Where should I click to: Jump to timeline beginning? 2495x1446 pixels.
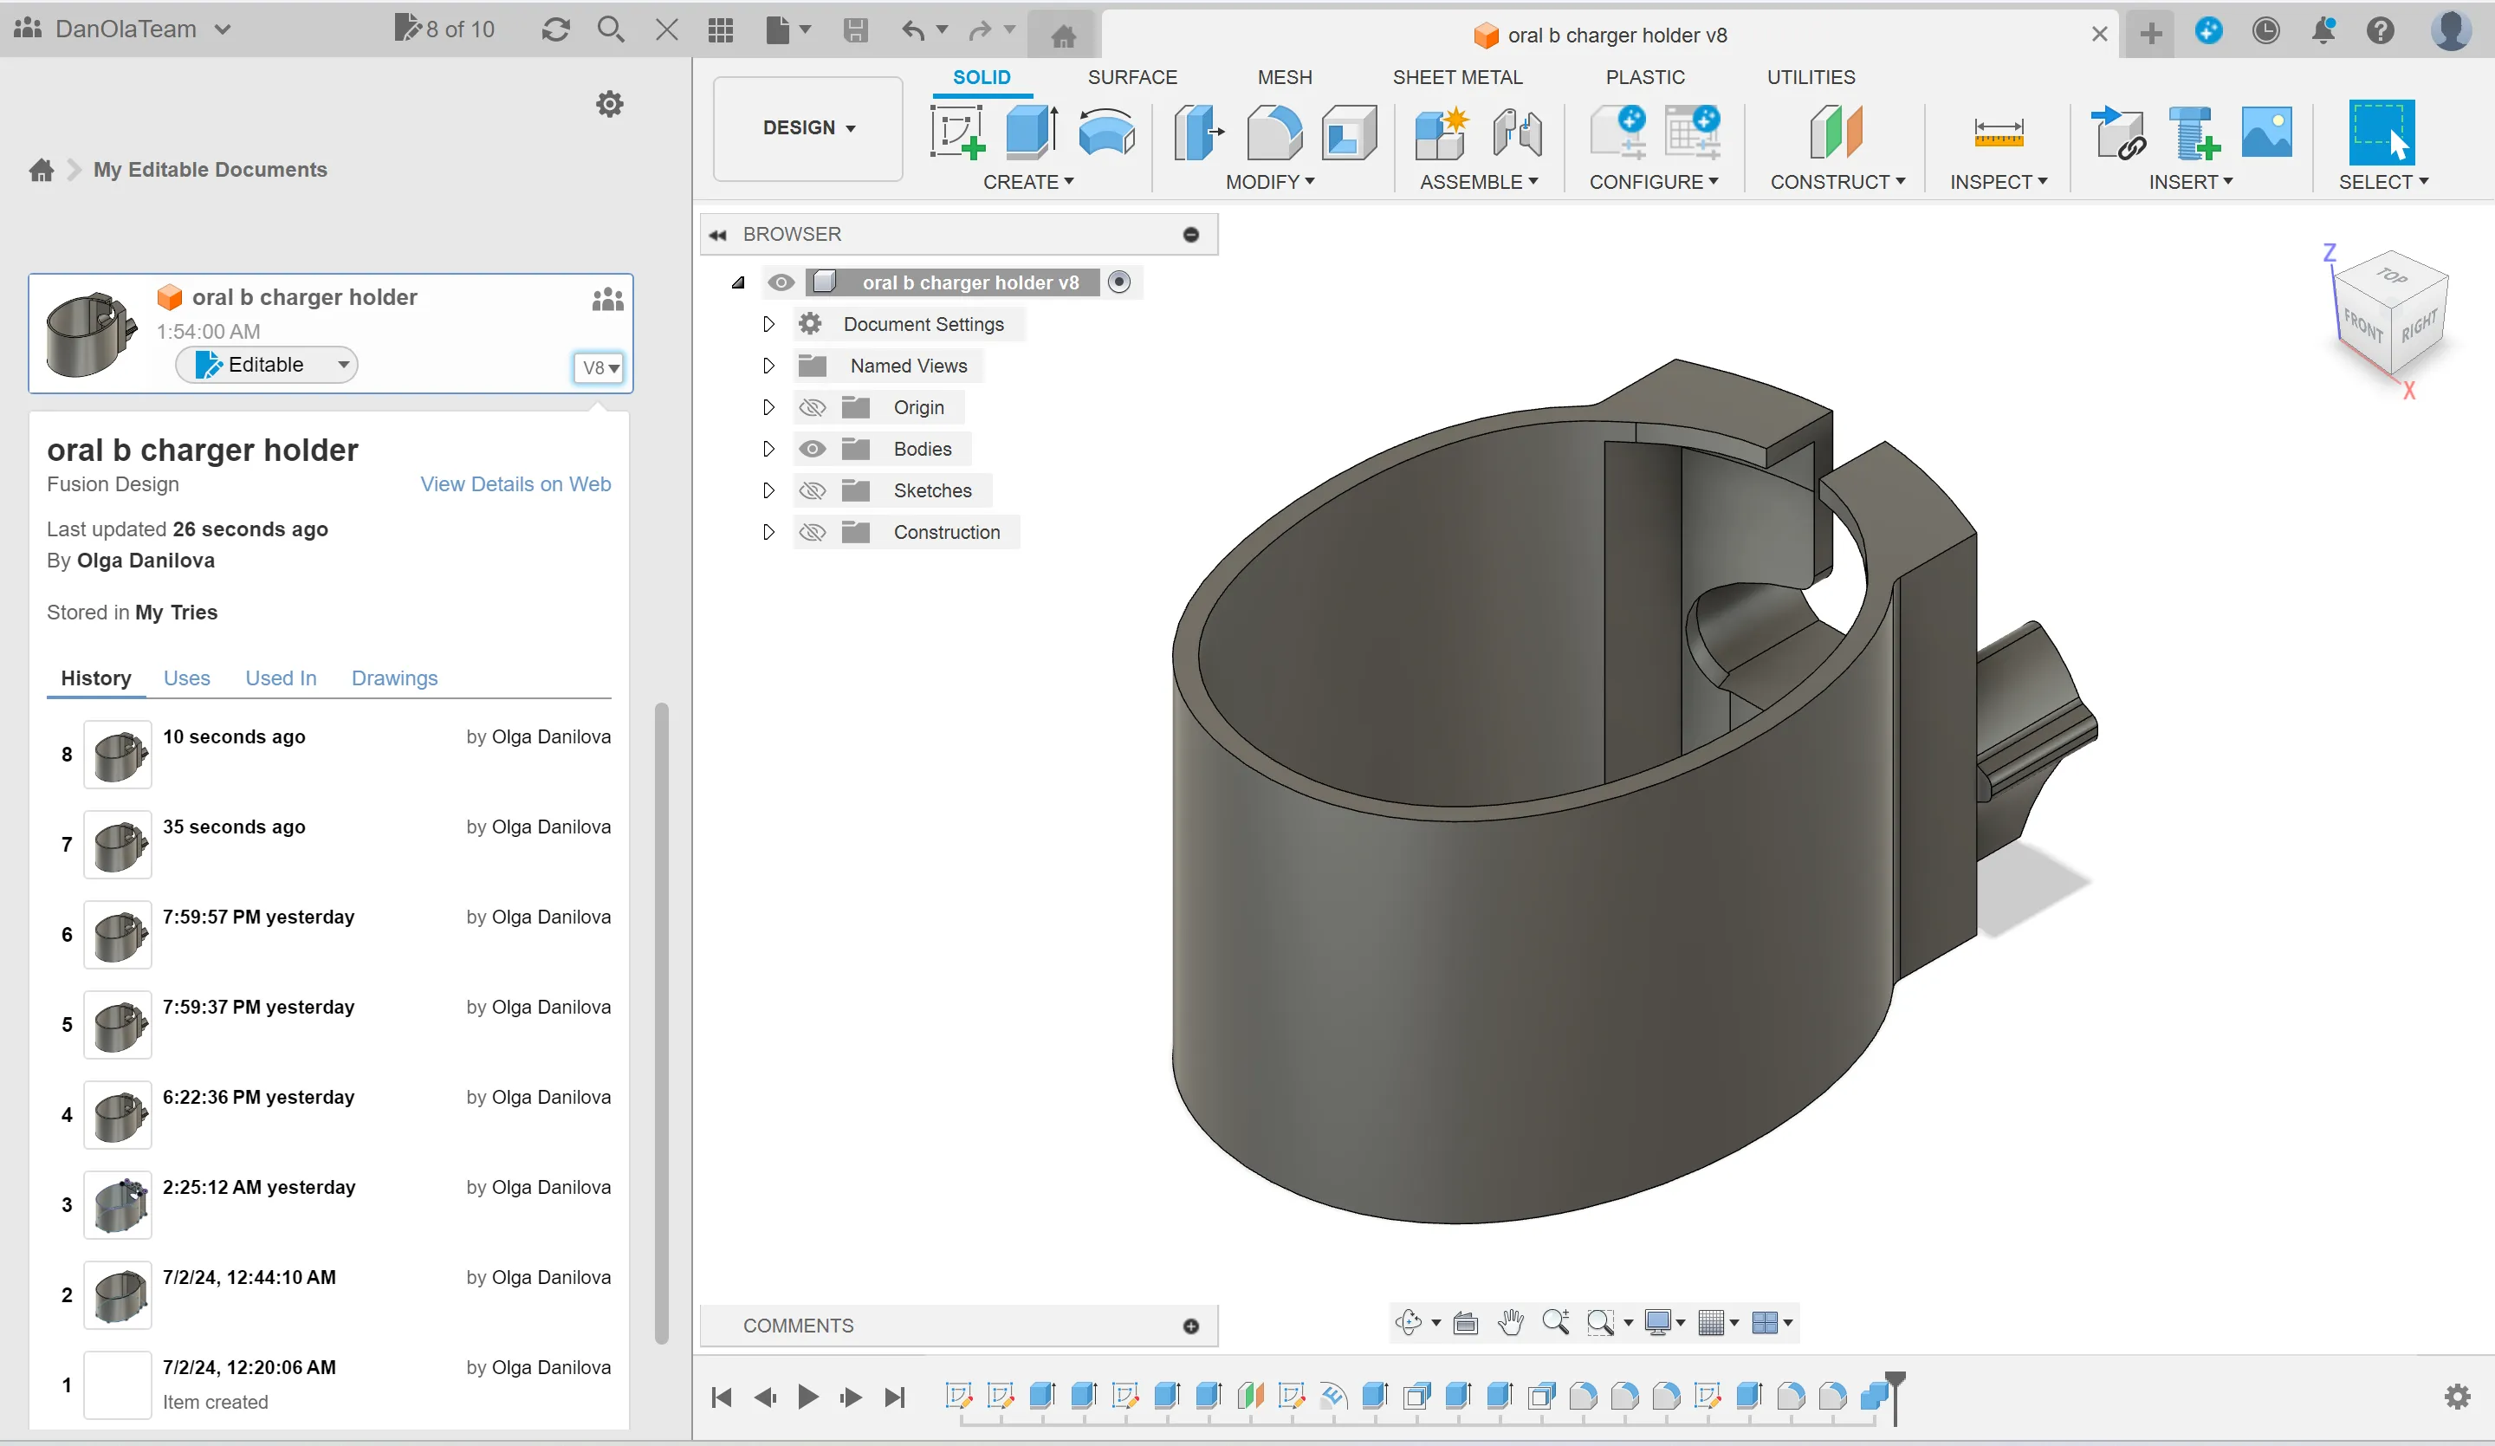coord(722,1397)
